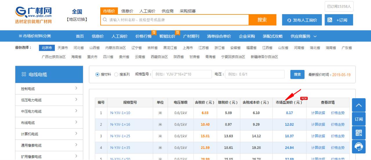
Task: Focus the 规格型号 input field
Action: tap(182, 74)
